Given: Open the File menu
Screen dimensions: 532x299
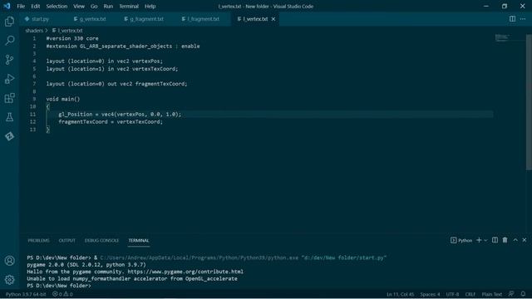Looking at the screenshot, I should (21, 6).
